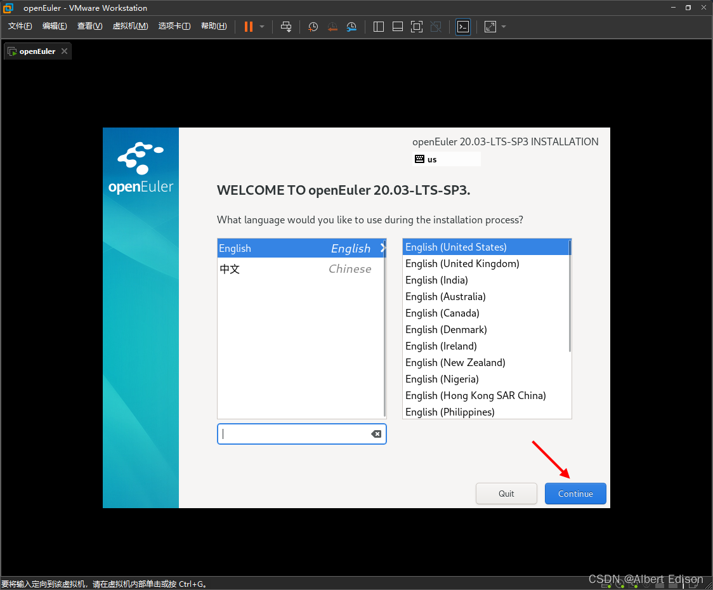Expand the fullscreen stretch dropdown arrow

click(x=503, y=27)
